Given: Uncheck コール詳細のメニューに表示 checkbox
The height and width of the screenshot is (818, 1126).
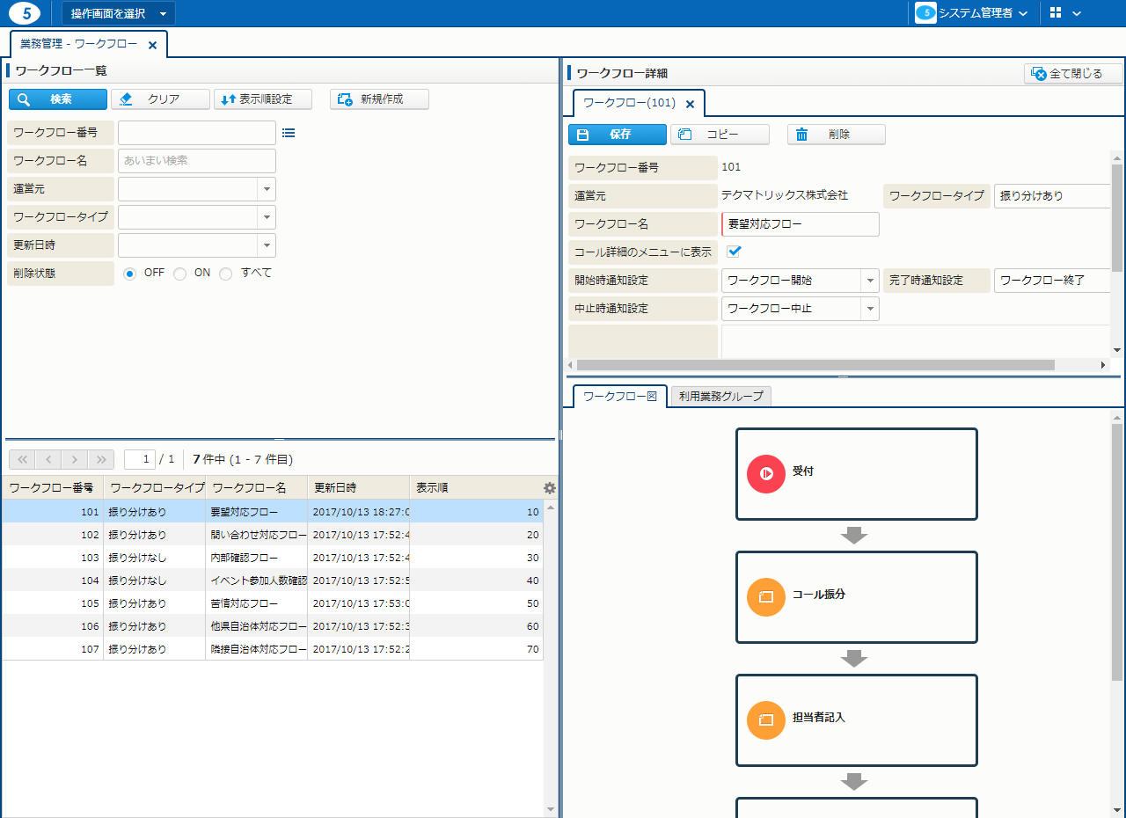Looking at the screenshot, I should coord(733,252).
